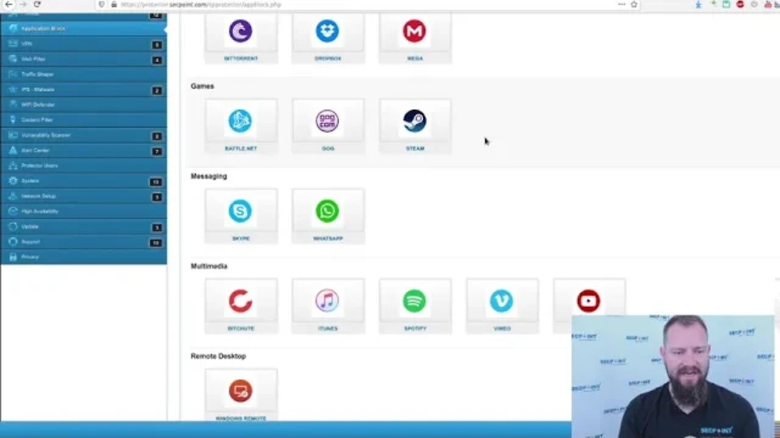The image size is (780, 438).
Task: Bookmark the page with the star icon
Action: (634, 4)
